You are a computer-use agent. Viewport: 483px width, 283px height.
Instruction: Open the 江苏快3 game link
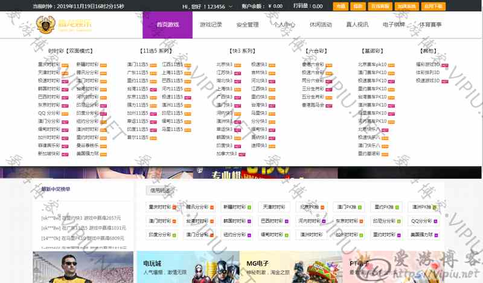click(224, 72)
